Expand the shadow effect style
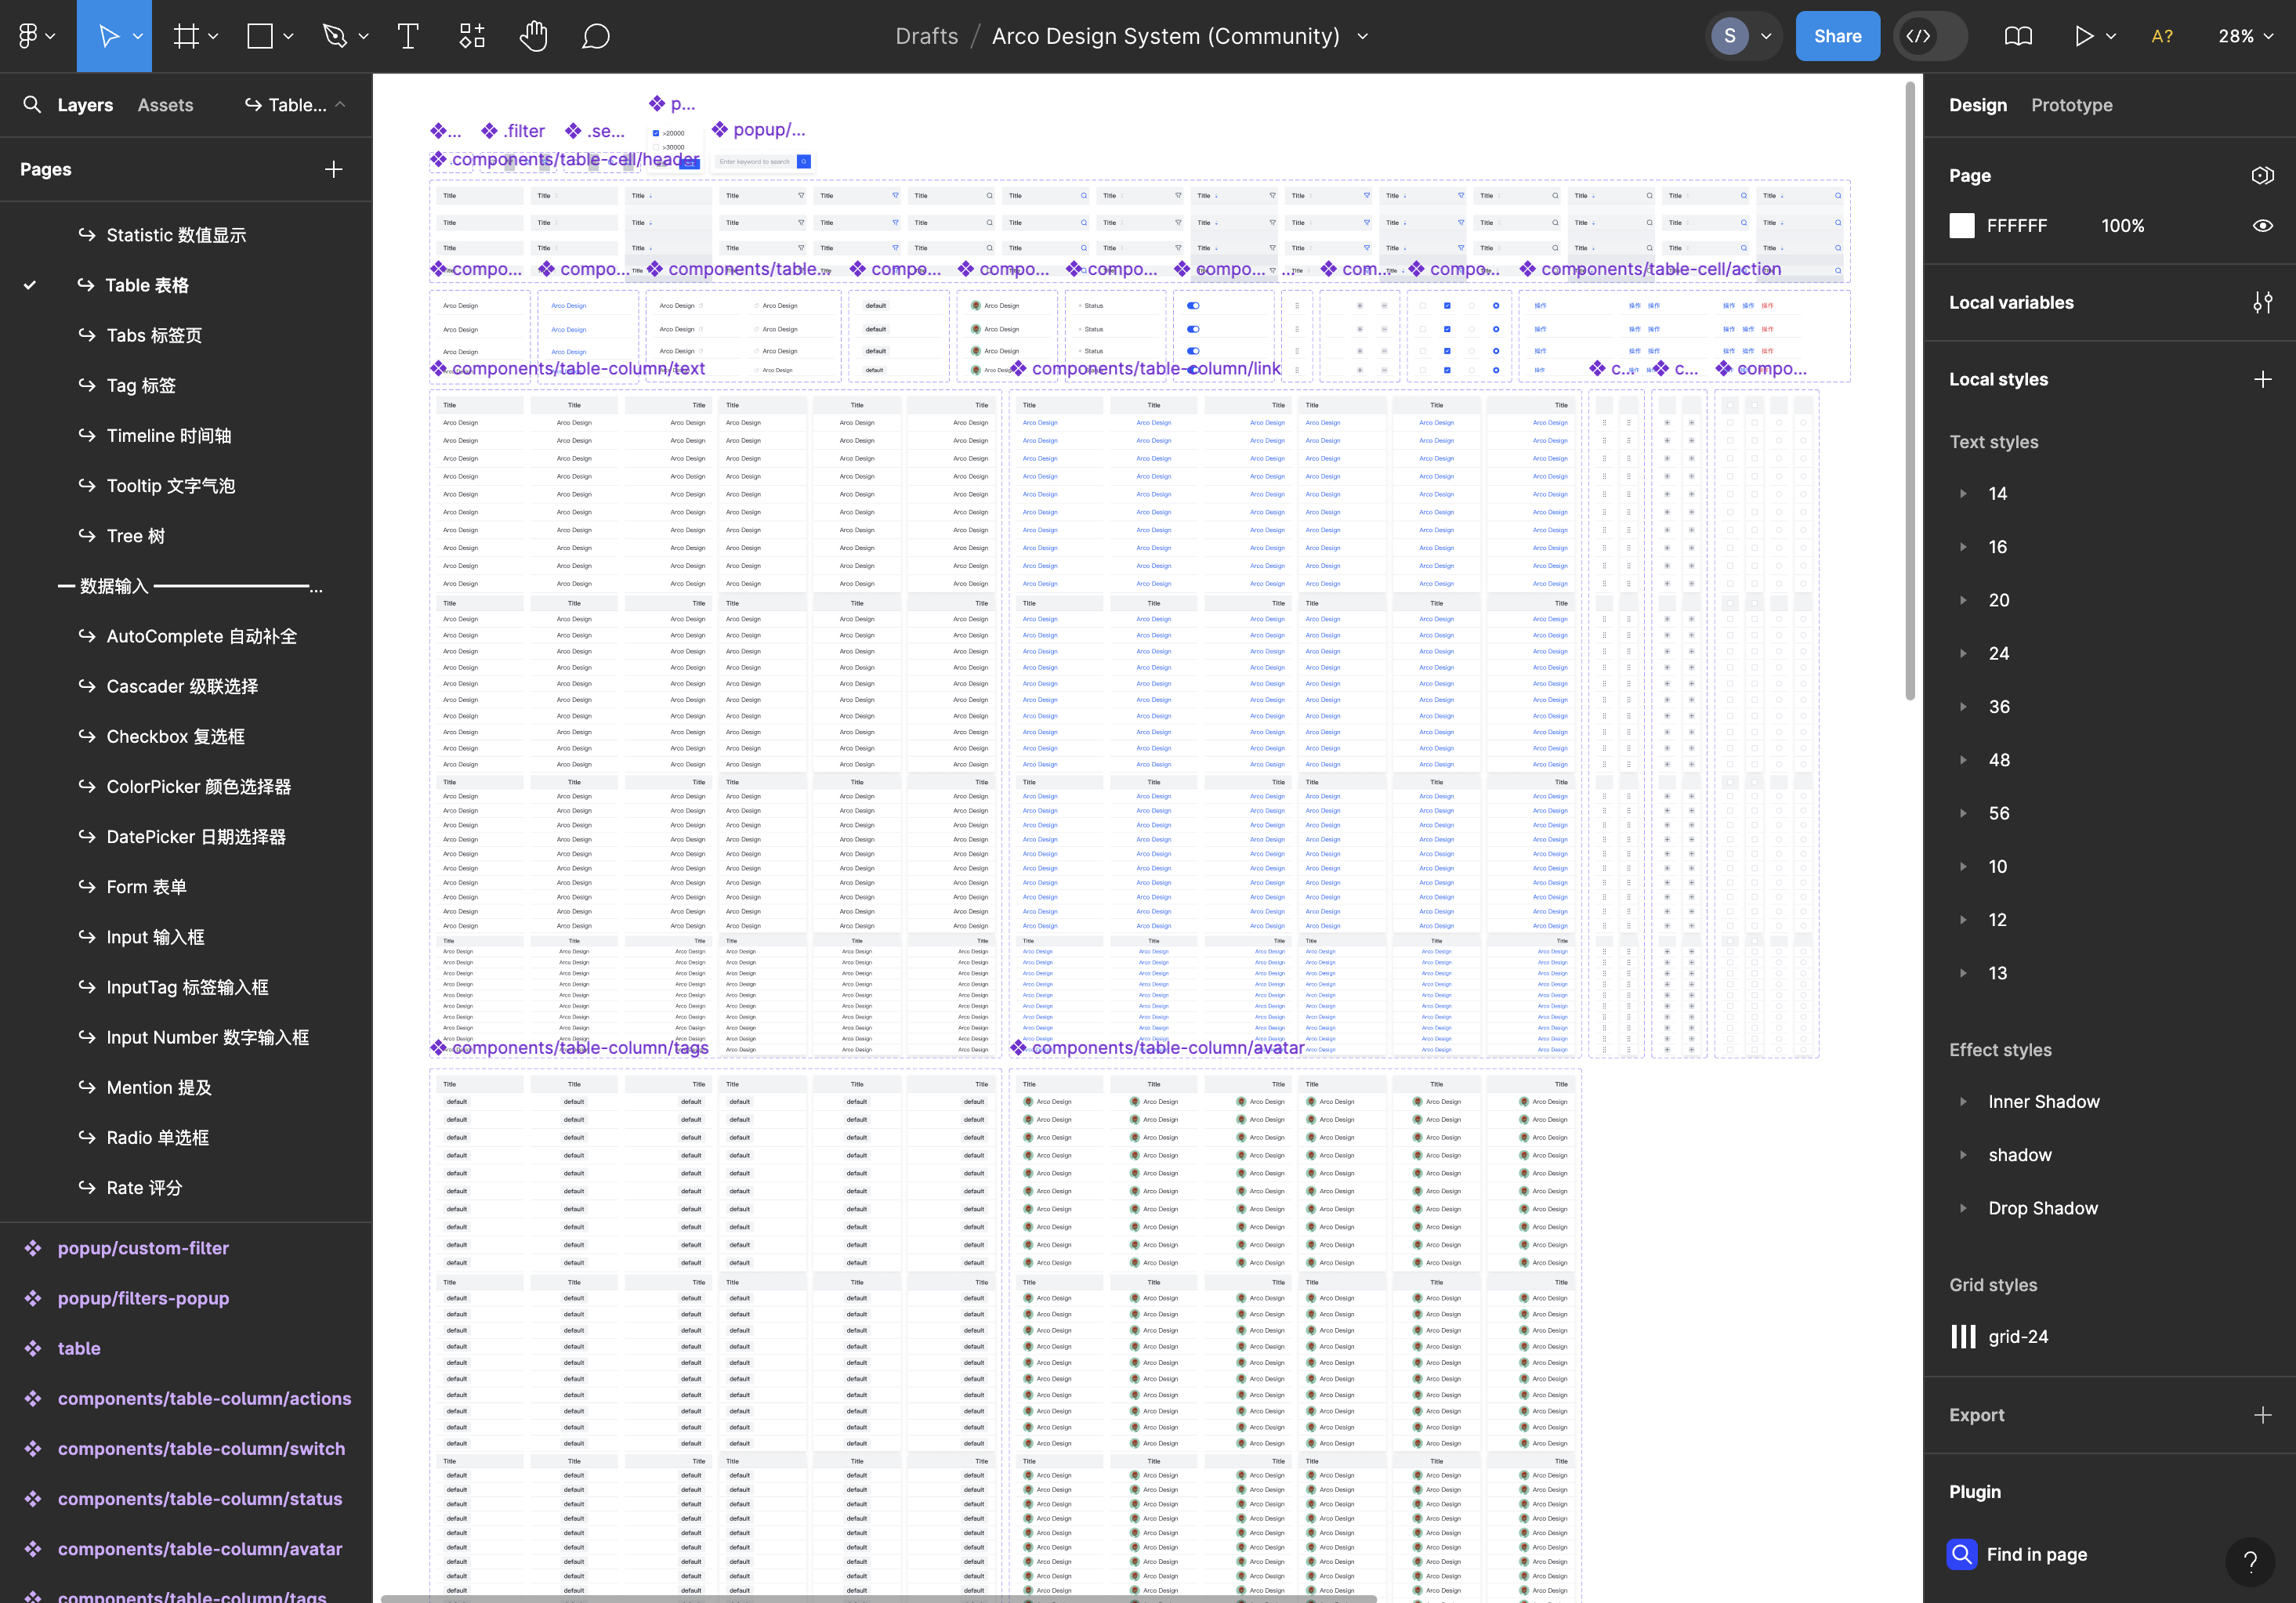The image size is (2296, 1603). (1963, 1154)
